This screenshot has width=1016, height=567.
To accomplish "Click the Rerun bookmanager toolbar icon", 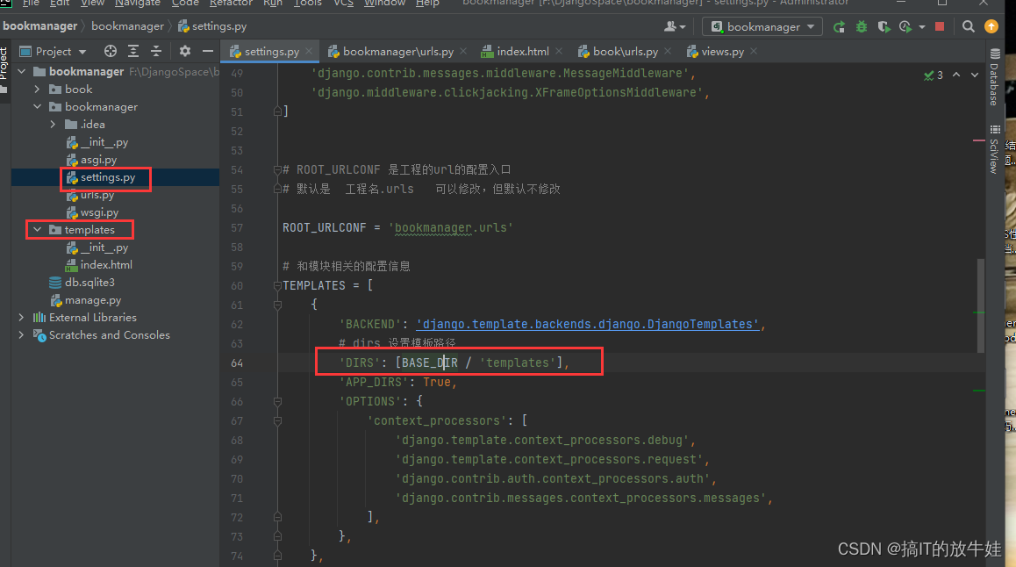I will (x=839, y=26).
